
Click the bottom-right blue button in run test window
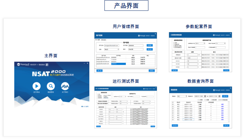pyautogui.click(x=153, y=126)
